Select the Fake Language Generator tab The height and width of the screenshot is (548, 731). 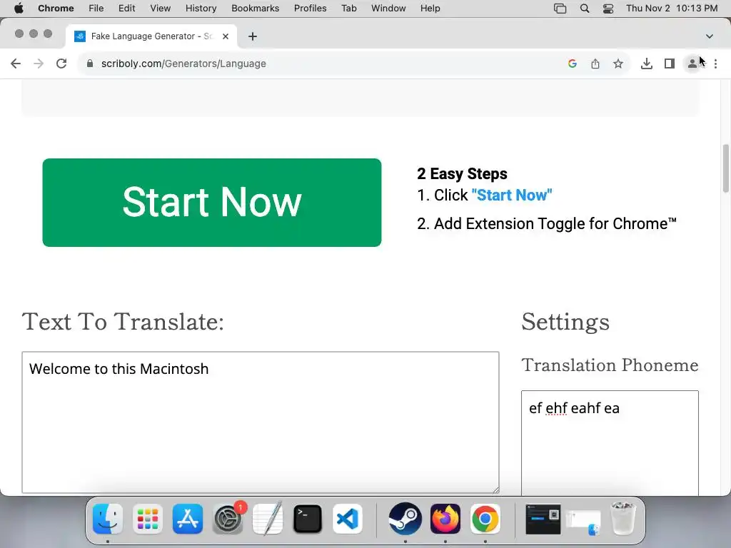(151, 36)
